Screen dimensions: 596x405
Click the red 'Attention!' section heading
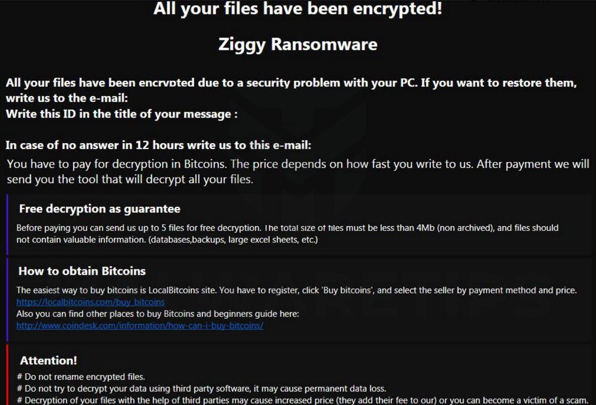tap(49, 361)
